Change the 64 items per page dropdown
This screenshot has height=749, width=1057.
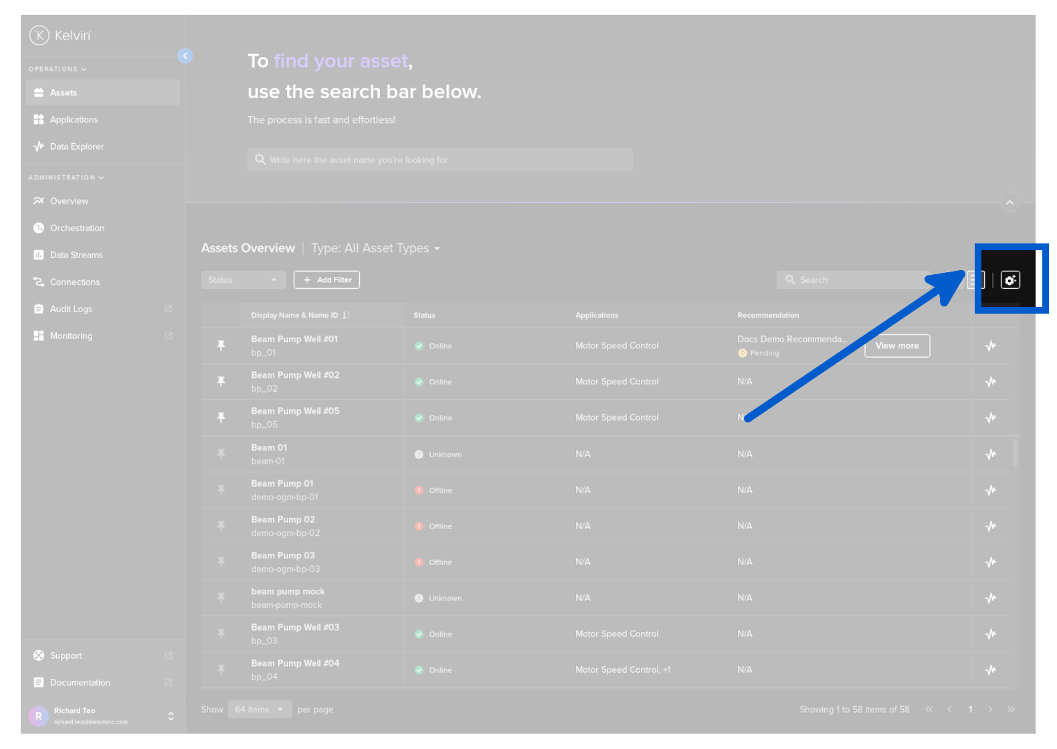pos(260,710)
